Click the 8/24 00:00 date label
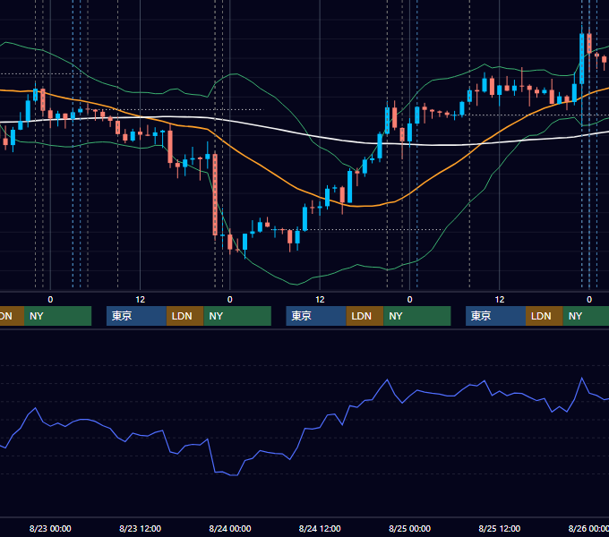Viewport: 609px width, 537px height. point(230,528)
